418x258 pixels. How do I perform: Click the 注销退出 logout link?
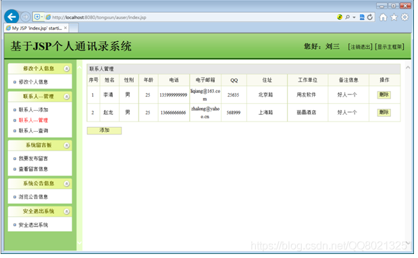point(360,47)
